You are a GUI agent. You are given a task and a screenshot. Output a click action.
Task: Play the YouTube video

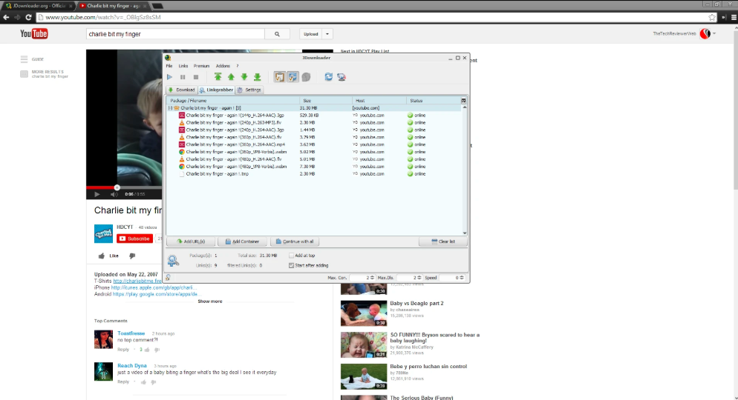click(x=97, y=194)
